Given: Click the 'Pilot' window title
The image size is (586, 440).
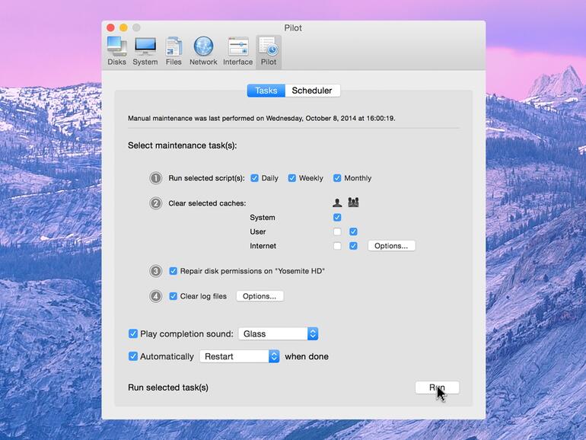Looking at the screenshot, I should (293, 27).
